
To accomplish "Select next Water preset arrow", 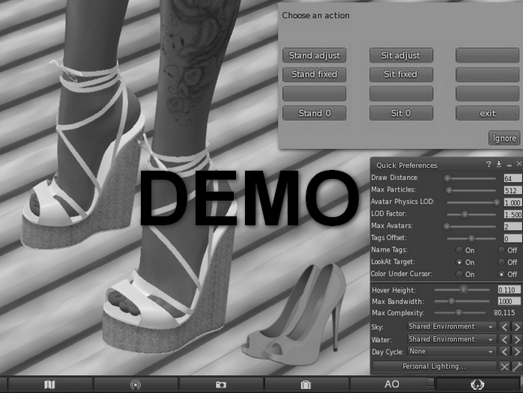I will [x=517, y=339].
